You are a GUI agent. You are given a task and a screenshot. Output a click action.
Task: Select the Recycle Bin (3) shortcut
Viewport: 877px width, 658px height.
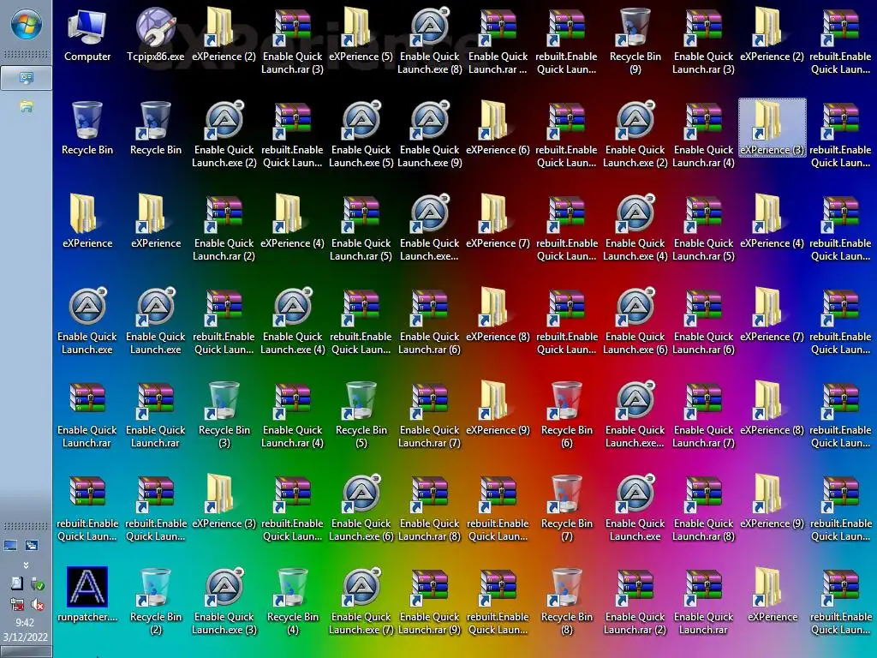pyautogui.click(x=224, y=416)
